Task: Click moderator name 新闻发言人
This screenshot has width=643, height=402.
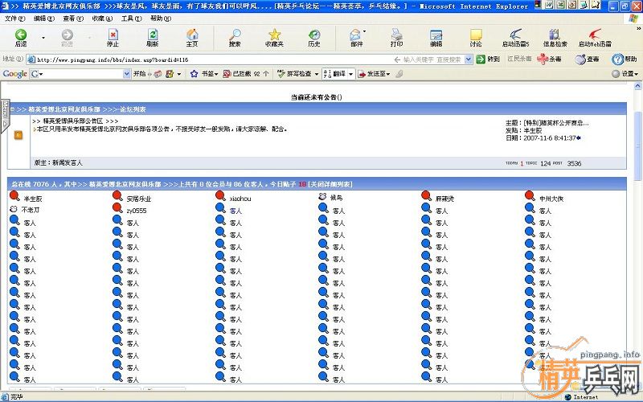Action: click(68, 163)
